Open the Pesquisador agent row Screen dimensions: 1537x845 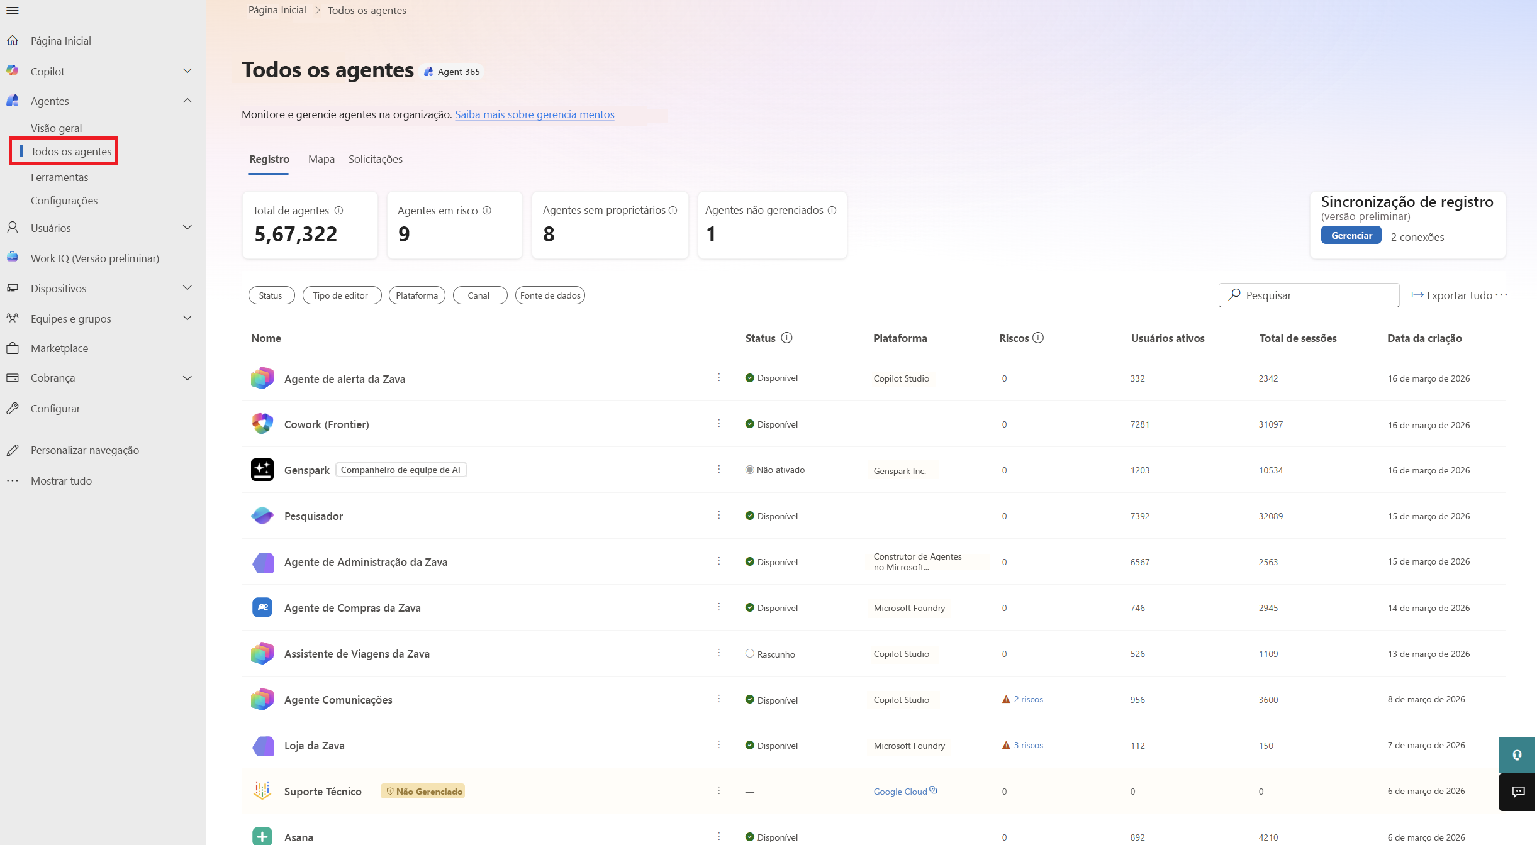click(874, 516)
